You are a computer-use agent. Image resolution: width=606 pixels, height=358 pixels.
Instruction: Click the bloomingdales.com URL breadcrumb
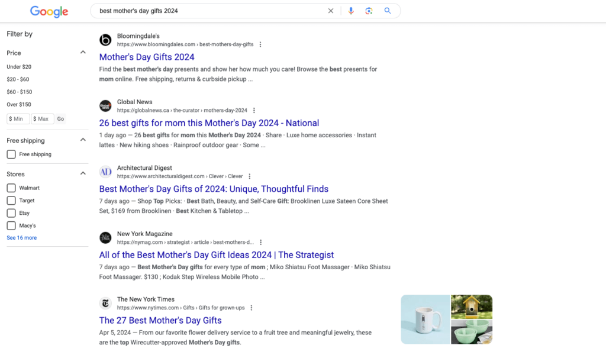(185, 44)
